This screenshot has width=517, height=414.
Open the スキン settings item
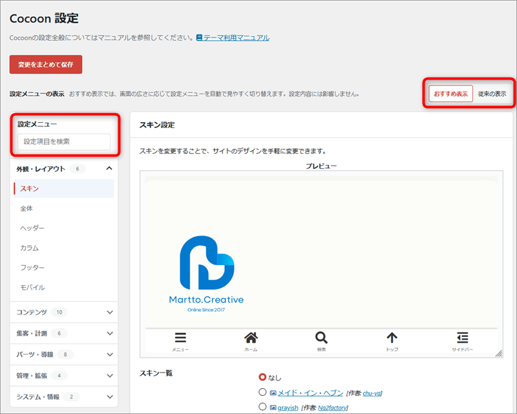64,188
